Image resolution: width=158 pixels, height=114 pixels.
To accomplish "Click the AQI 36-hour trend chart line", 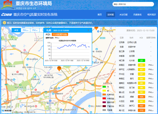I will 70,46.
